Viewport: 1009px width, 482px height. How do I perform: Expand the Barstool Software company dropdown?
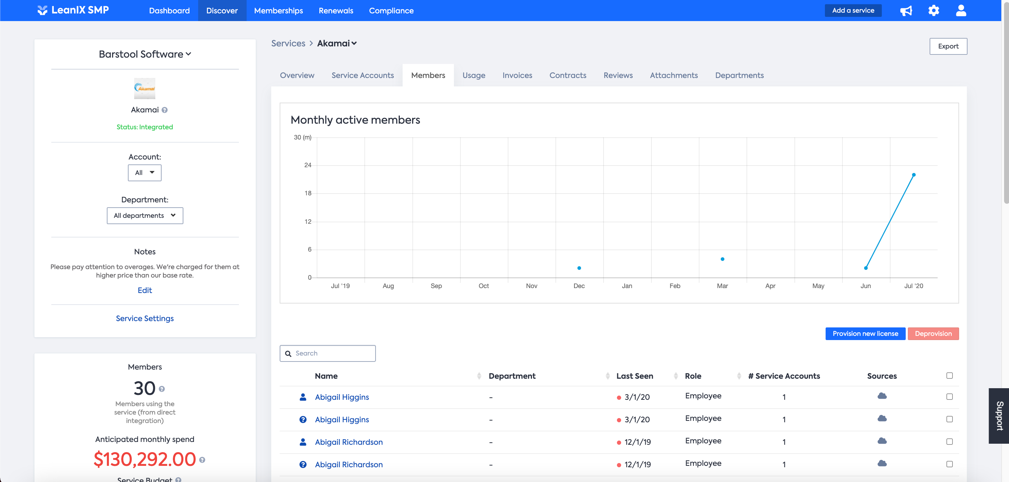[x=144, y=54]
